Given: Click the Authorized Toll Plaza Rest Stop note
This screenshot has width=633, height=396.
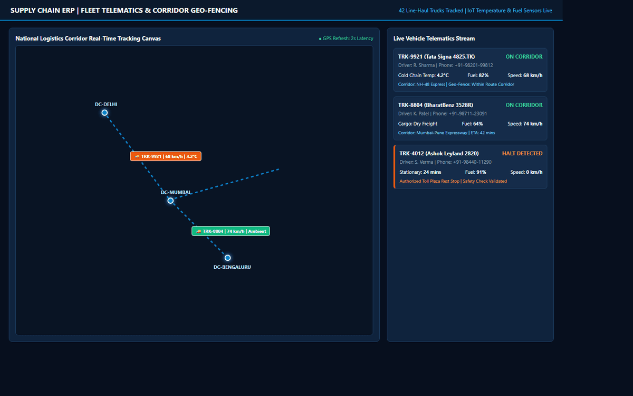Looking at the screenshot, I should coord(453,181).
